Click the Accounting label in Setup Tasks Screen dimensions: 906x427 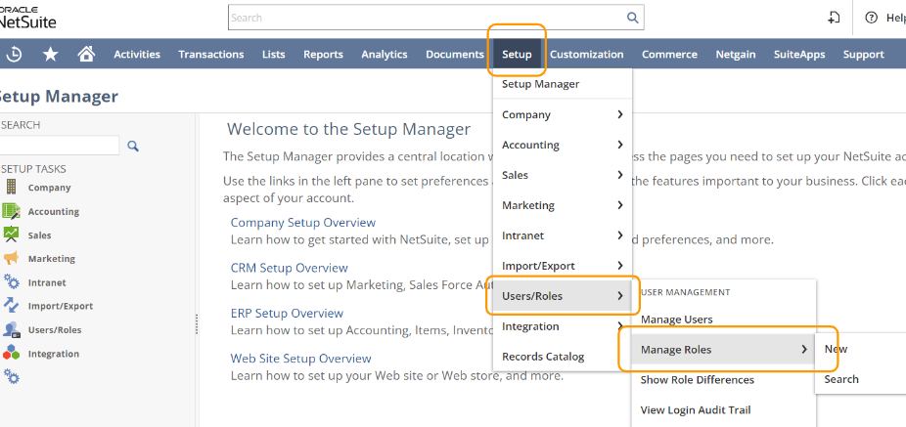[53, 212]
